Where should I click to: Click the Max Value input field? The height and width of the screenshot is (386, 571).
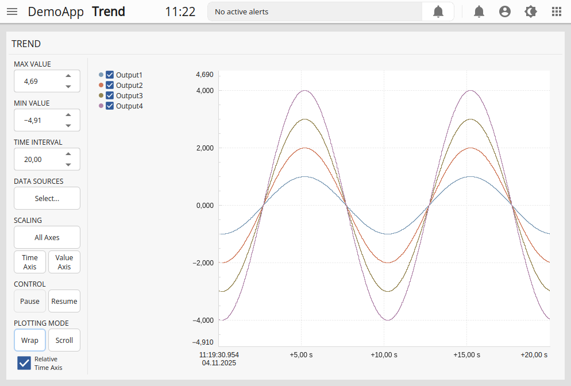coord(37,82)
